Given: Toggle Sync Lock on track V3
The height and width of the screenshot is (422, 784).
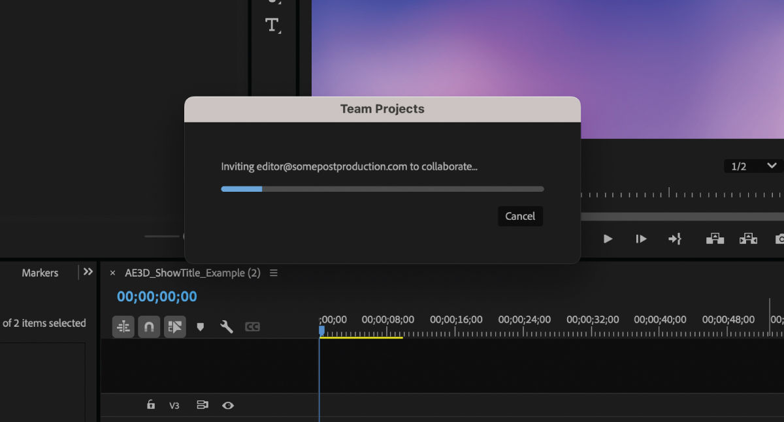Looking at the screenshot, I should pyautogui.click(x=202, y=405).
